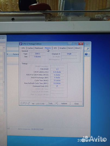Click the search magnifier icon in background window
Viewport: 110px width, 146px height.
coord(88,49)
